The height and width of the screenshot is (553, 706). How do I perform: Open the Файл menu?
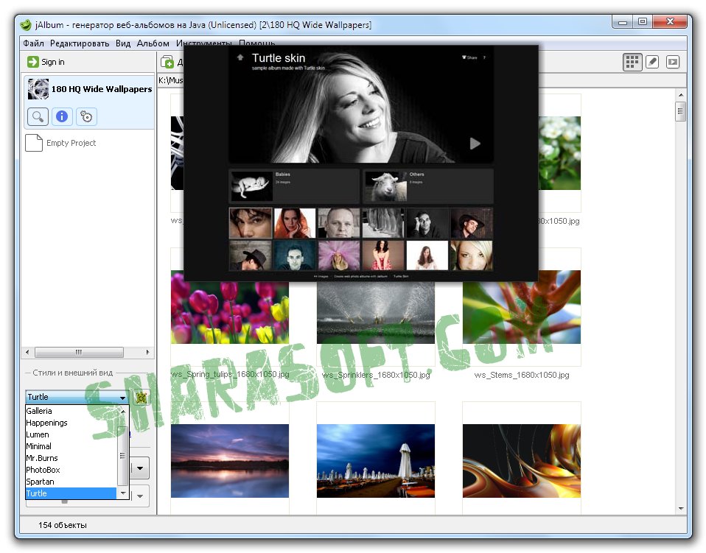33,43
